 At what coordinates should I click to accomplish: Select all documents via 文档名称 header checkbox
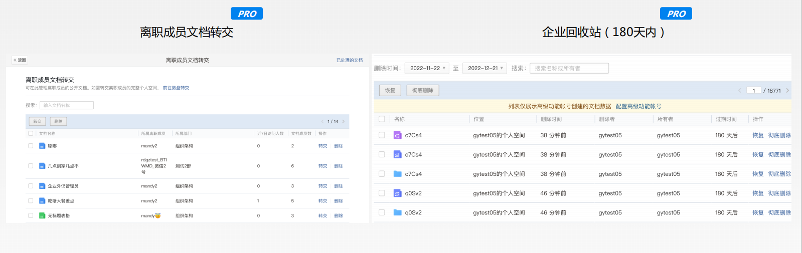coord(31,133)
